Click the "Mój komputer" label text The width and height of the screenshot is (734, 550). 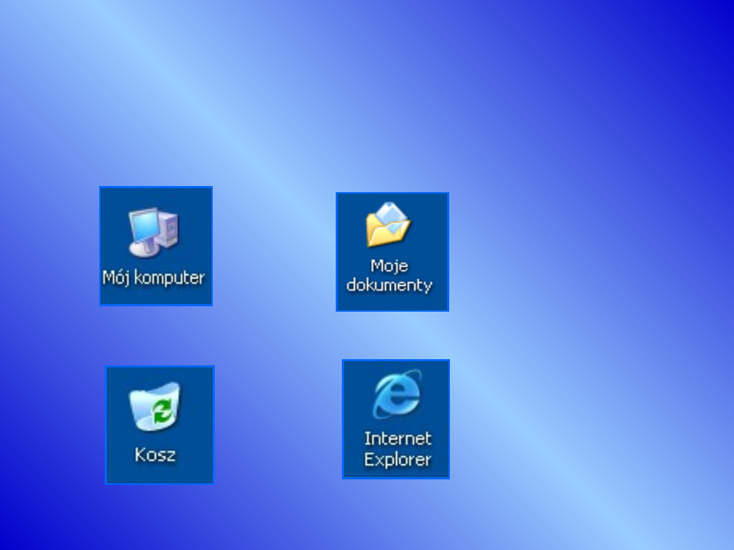(154, 278)
